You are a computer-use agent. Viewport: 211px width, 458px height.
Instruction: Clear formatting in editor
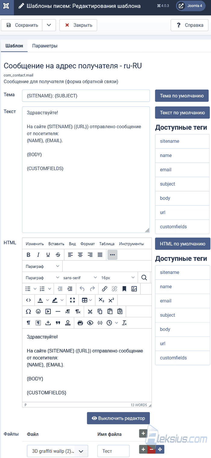click(124, 323)
